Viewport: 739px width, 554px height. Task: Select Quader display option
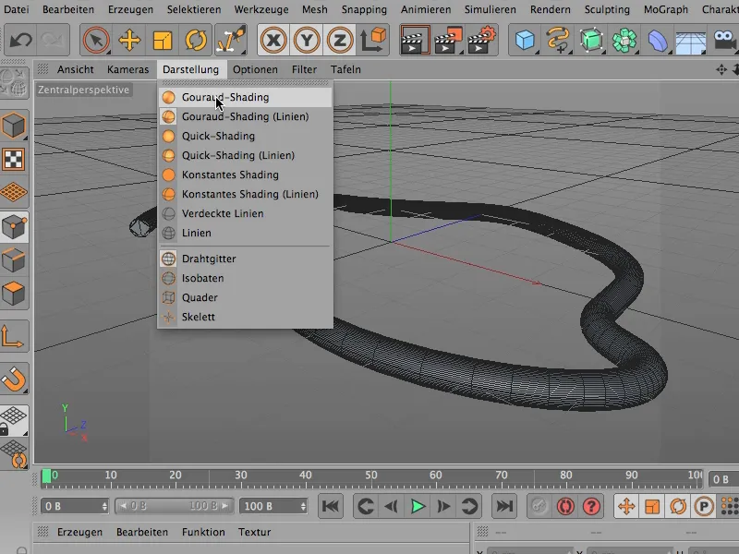(245, 297)
